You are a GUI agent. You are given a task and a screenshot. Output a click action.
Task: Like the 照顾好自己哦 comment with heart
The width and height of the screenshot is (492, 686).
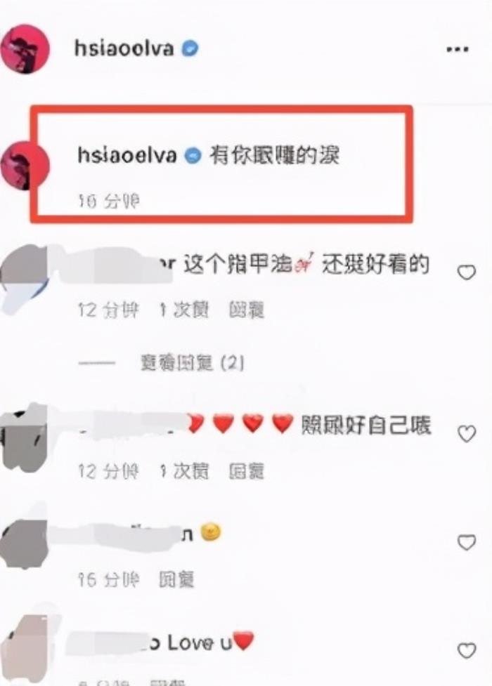[466, 433]
